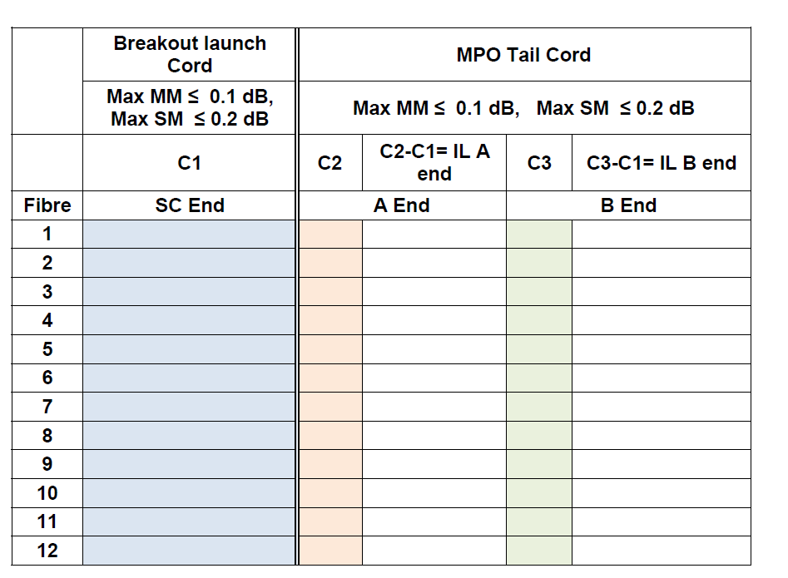Click the blue C1 cell for Fibre 6

coord(189,378)
